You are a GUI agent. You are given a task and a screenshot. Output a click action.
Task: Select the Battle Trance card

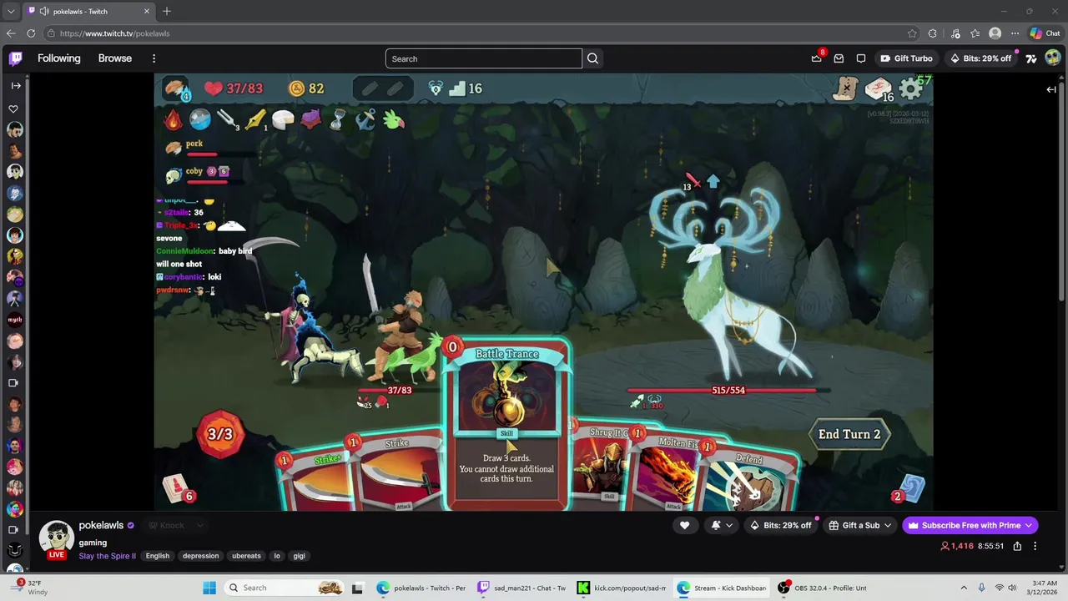pyautogui.click(x=506, y=424)
